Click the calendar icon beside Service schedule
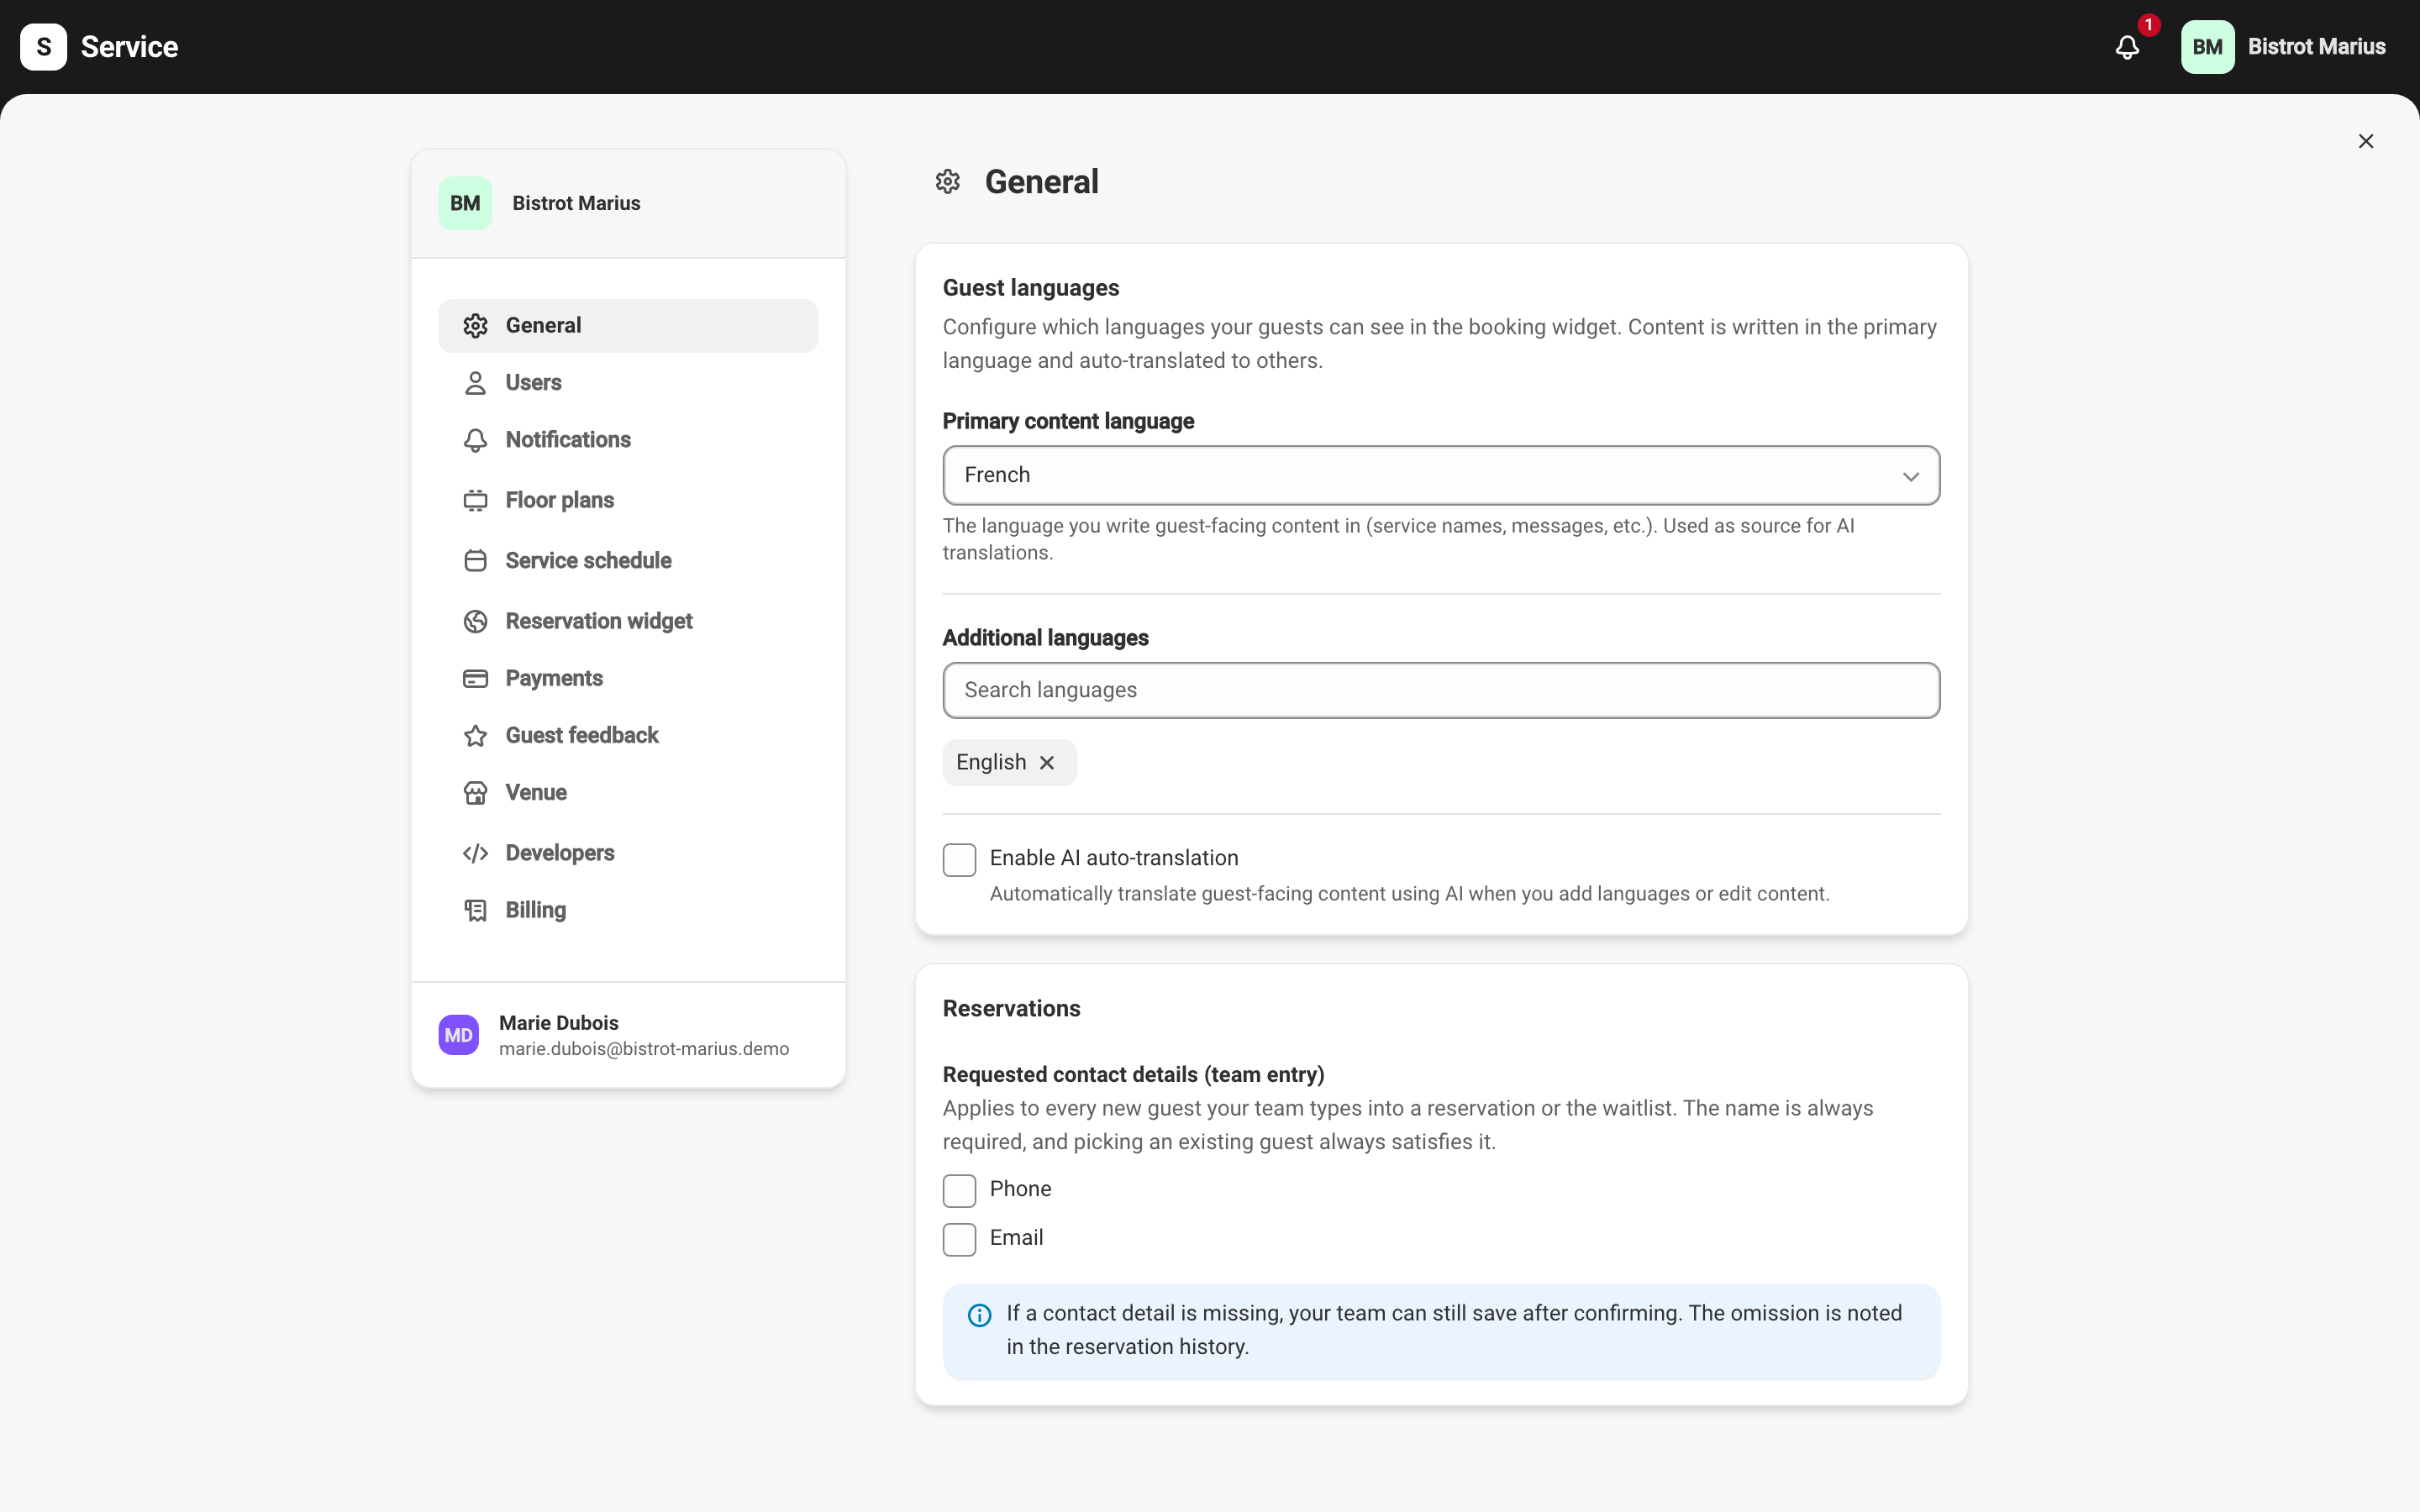The image size is (2420, 1512). click(x=475, y=561)
